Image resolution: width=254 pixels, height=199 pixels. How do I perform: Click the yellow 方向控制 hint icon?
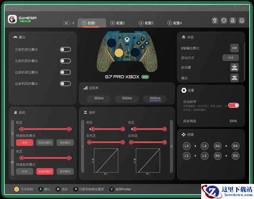pyautogui.click(x=17, y=189)
